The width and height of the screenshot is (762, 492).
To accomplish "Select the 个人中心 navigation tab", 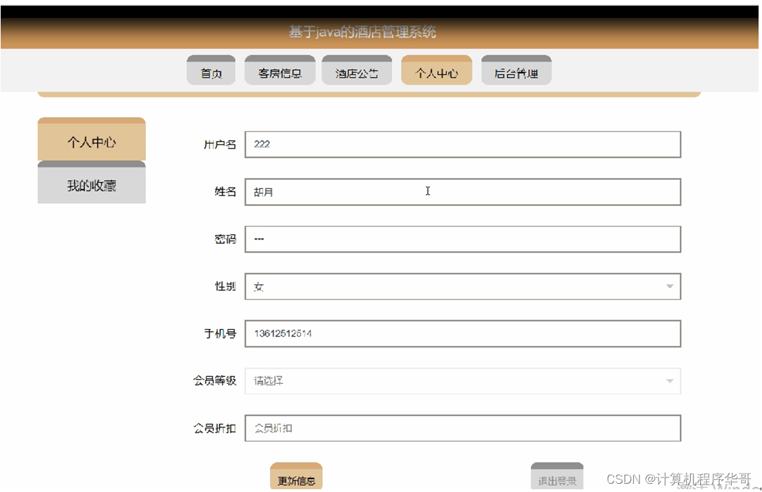I will click(x=437, y=70).
